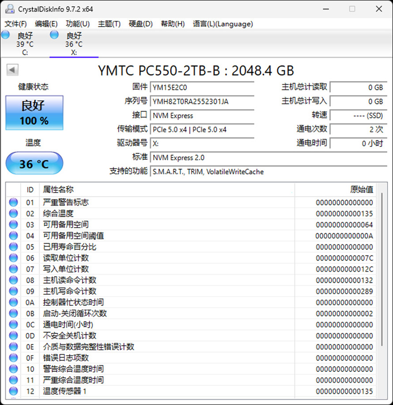The height and width of the screenshot is (405, 393).
Task: Click the previous disk arrow button
Action: tap(12, 70)
